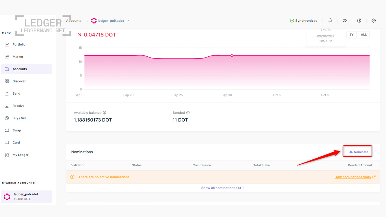Click the Buy / Sell dollar icon
This screenshot has width=386, height=217.
pyautogui.click(x=7, y=118)
